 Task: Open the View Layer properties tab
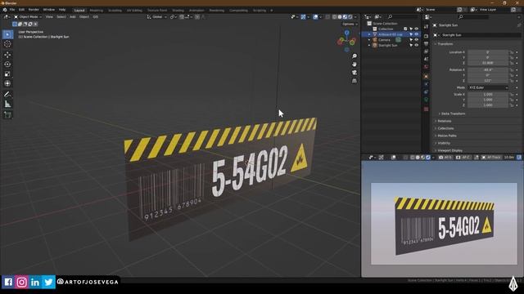[426, 51]
